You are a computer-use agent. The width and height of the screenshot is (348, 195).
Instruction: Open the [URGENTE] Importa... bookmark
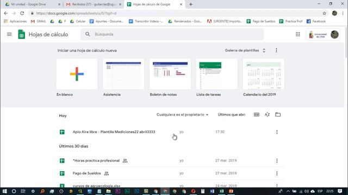(225, 21)
